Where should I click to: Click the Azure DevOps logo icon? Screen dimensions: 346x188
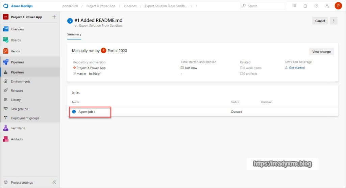point(6,6)
